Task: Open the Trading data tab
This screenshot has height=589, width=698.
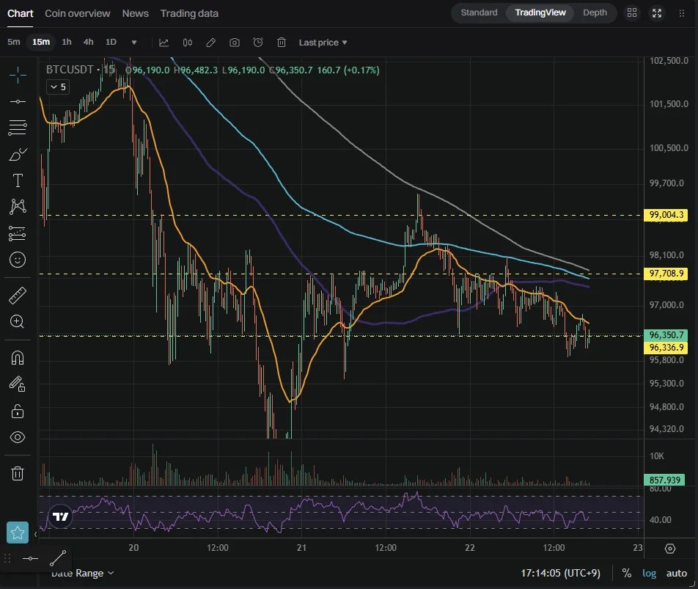Action: click(x=189, y=13)
